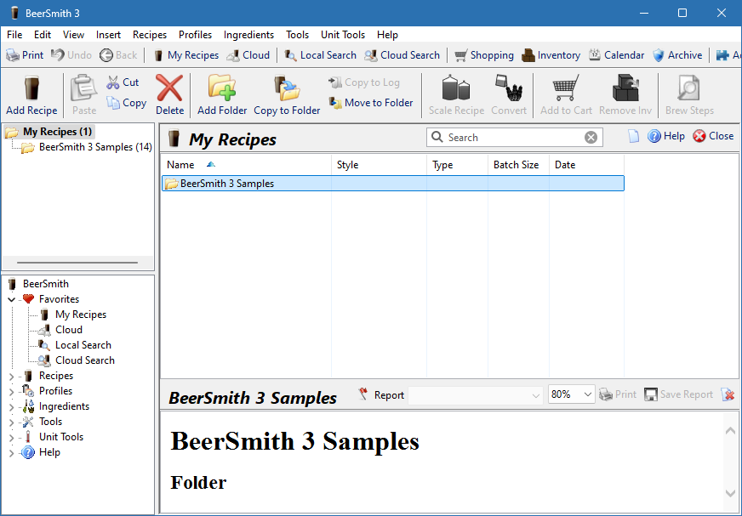
Task: Open the Edit menu
Action: pyautogui.click(x=42, y=35)
